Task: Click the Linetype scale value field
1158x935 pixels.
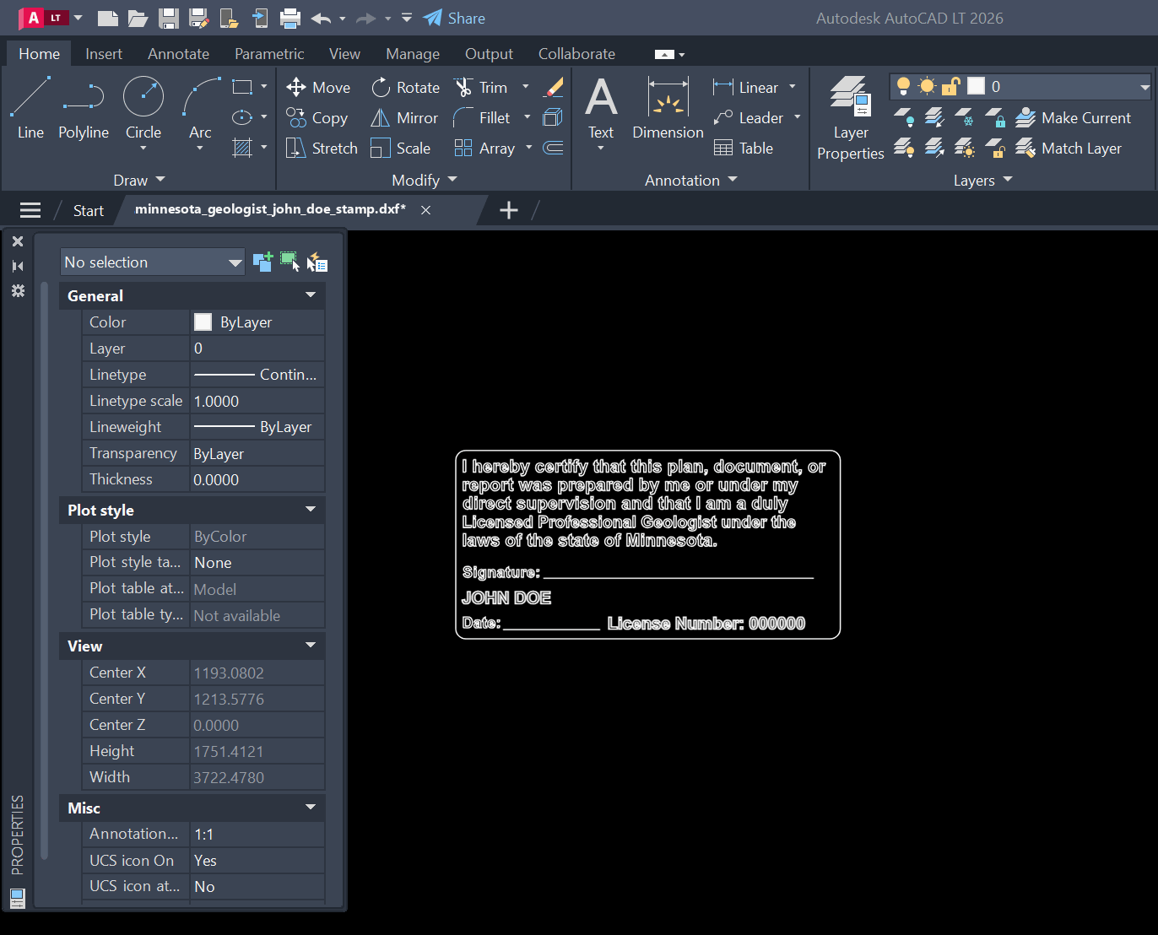Action: 257,401
